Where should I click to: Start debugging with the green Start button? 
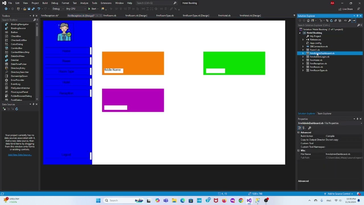(x=92, y=9)
